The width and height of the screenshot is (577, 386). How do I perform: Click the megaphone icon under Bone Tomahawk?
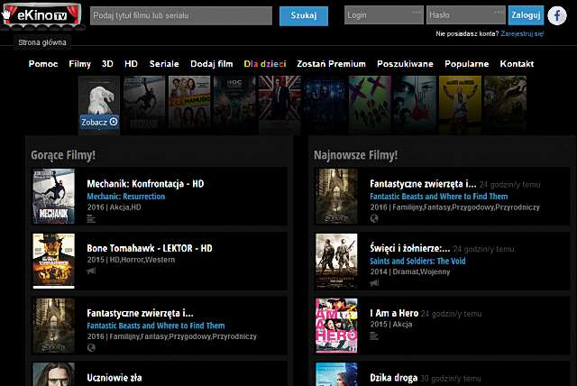pyautogui.click(x=91, y=271)
